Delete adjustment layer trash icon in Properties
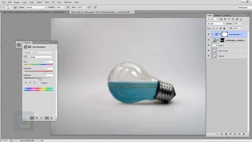This screenshot has width=252, height=142. point(52,118)
